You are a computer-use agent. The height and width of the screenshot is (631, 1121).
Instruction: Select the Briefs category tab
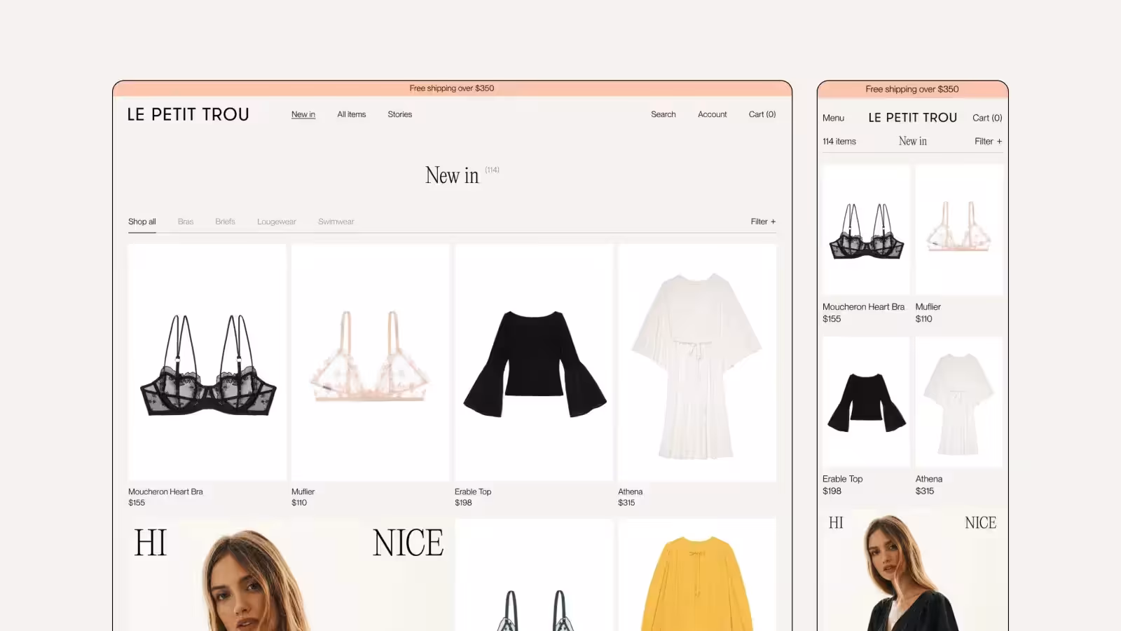pos(225,222)
